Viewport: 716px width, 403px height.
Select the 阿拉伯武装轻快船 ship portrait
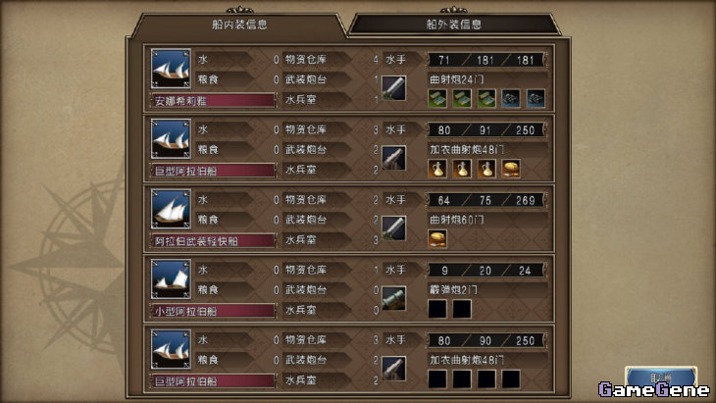[x=171, y=209]
